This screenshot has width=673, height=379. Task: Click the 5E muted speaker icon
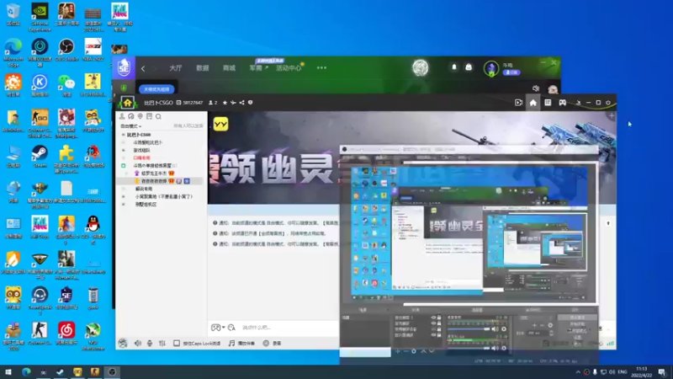[x=536, y=88]
